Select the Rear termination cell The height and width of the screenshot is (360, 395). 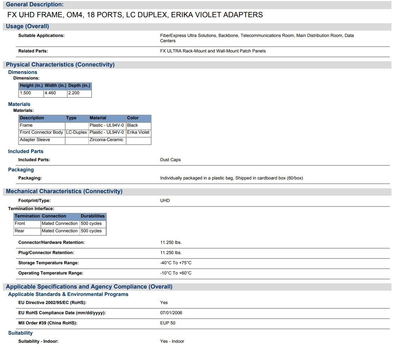coord(27,231)
